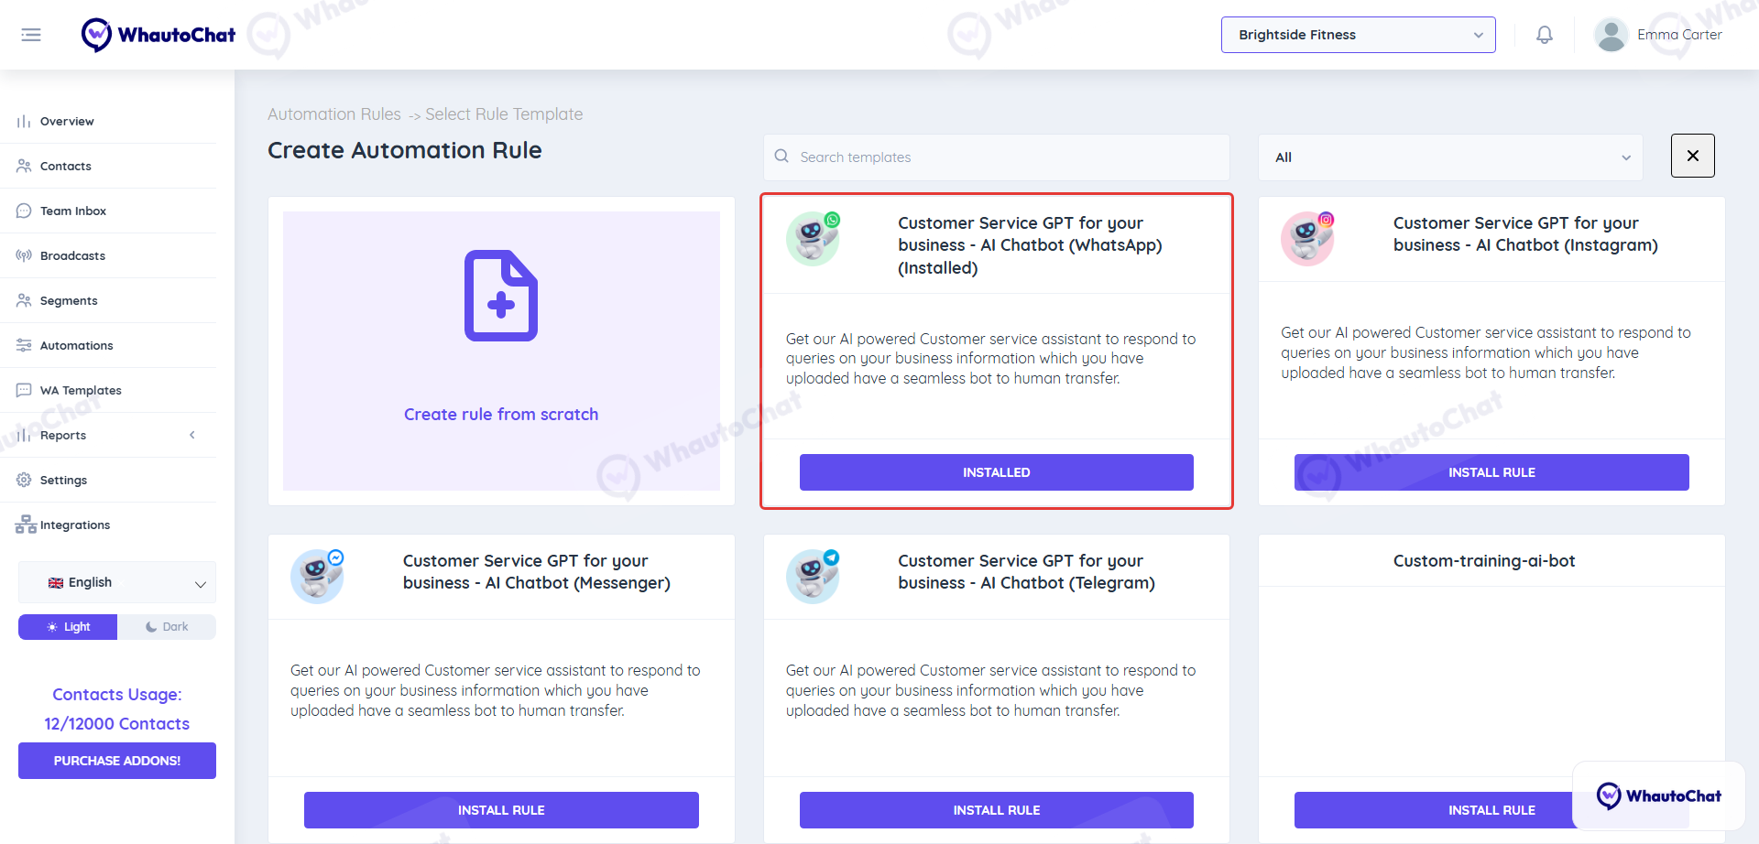Switch to Light theme

pos(68,627)
